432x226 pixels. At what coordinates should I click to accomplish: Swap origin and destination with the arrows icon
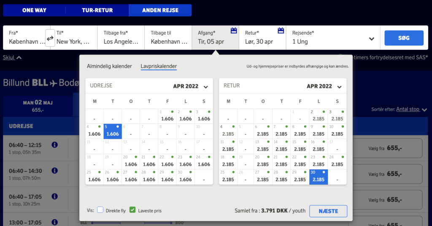coord(50,38)
